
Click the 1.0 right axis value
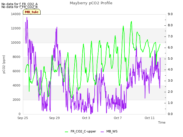pos(170,103)
